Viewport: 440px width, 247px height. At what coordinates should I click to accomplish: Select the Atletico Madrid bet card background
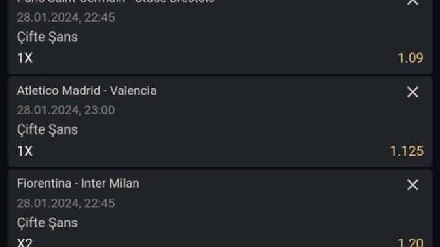coord(220,122)
